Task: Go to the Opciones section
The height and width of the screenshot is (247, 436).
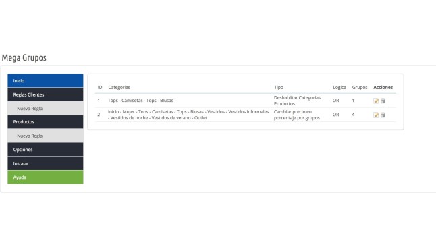Action: click(x=45, y=150)
